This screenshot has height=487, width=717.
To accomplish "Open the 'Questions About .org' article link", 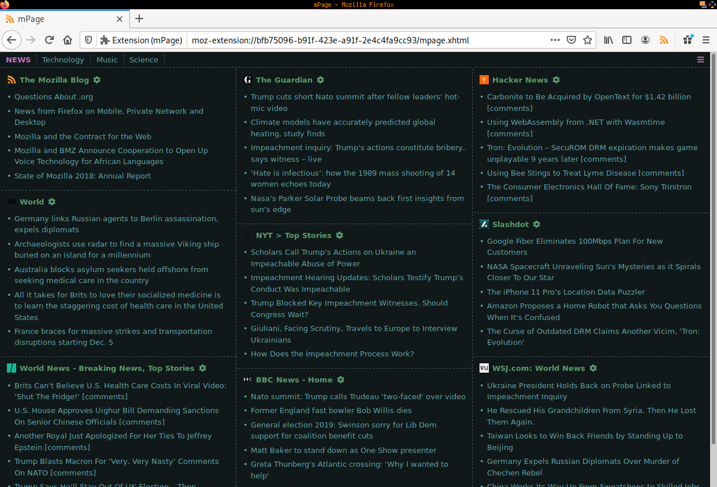I will (54, 97).
